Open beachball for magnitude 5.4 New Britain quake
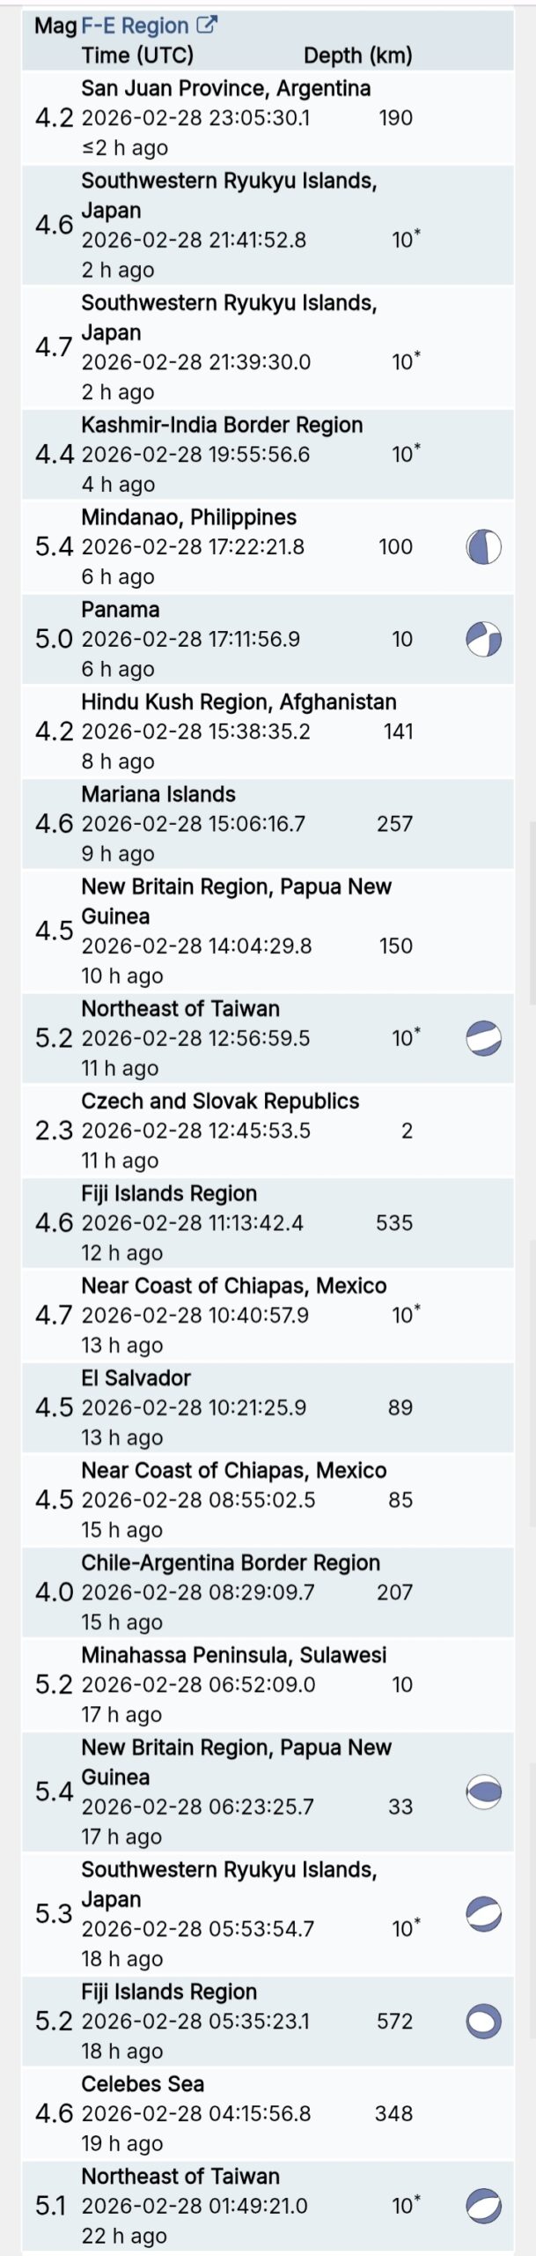This screenshot has width=536, height=2256. pos(483,1791)
